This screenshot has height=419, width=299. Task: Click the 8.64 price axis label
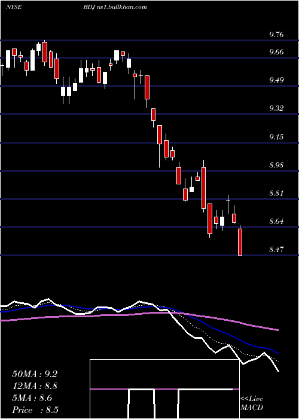tap(276, 221)
